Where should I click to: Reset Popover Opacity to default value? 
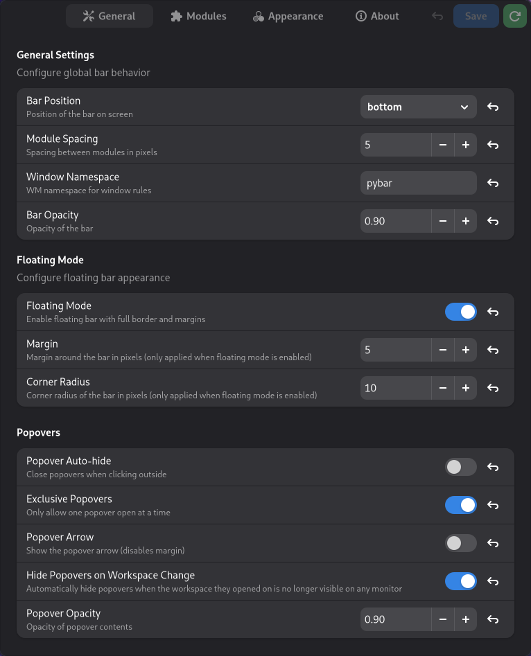point(493,619)
